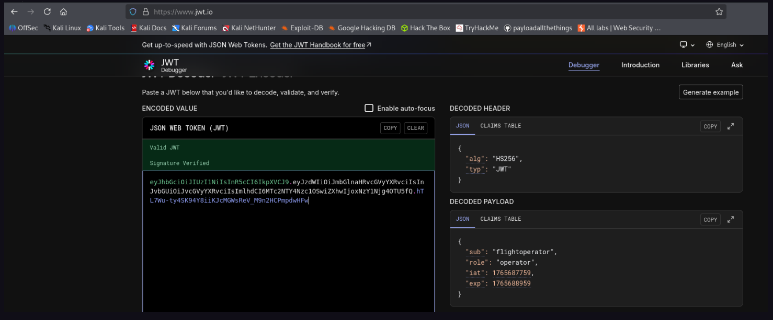Select Claims Table tab in decoded payload
Image resolution: width=773 pixels, height=320 pixels.
coord(501,219)
